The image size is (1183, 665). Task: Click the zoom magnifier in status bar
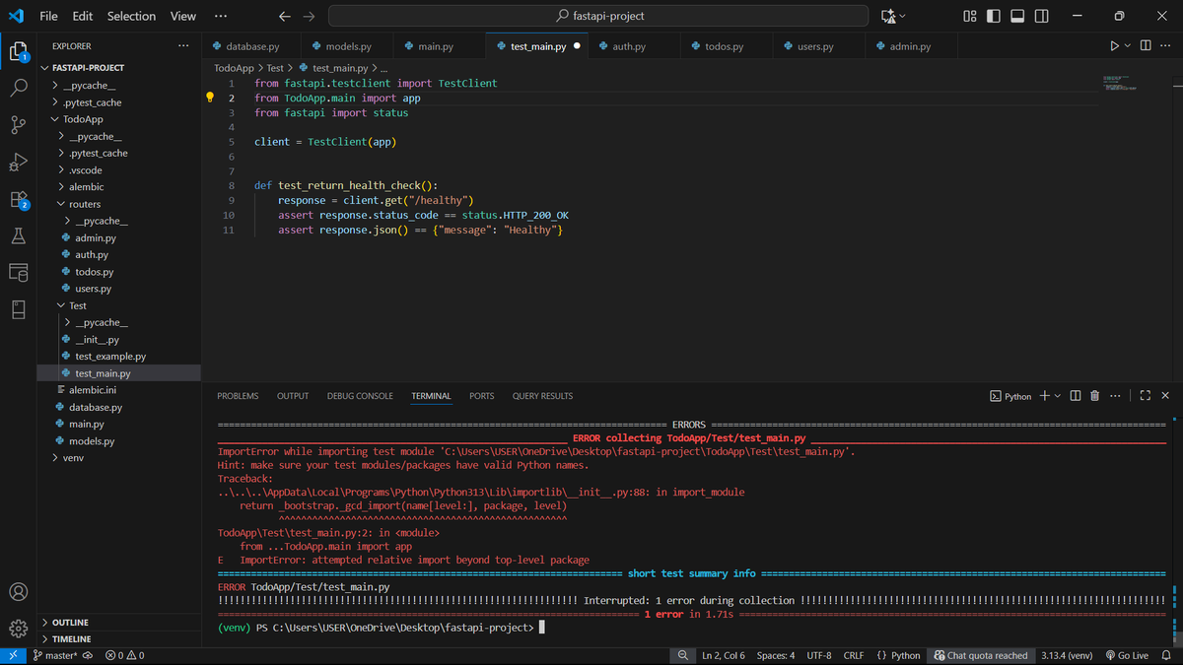coord(682,655)
